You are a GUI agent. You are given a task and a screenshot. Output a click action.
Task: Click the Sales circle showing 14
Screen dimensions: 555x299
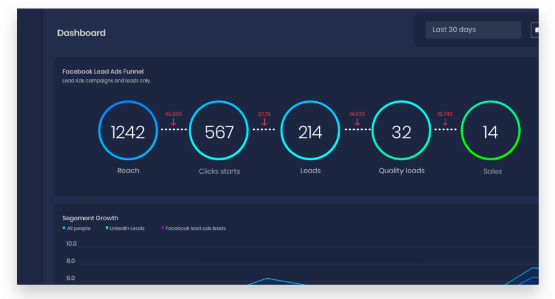[490, 132]
